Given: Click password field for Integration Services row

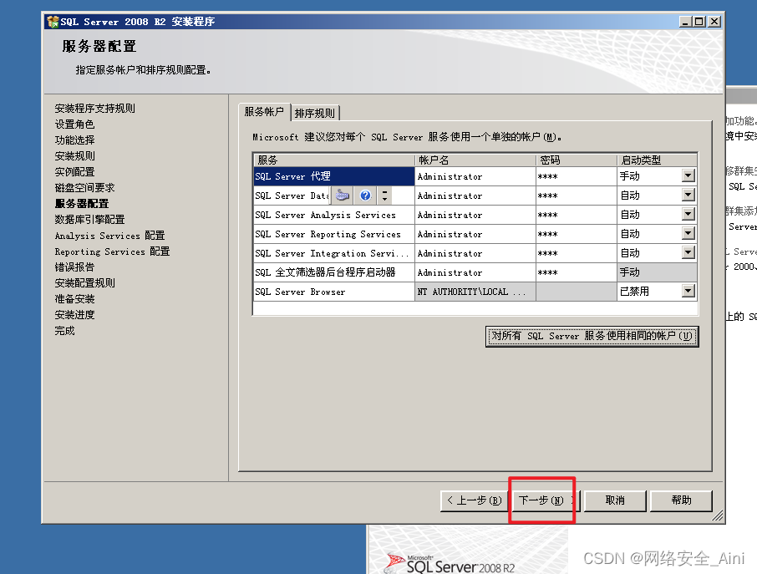Looking at the screenshot, I should click(x=577, y=253).
